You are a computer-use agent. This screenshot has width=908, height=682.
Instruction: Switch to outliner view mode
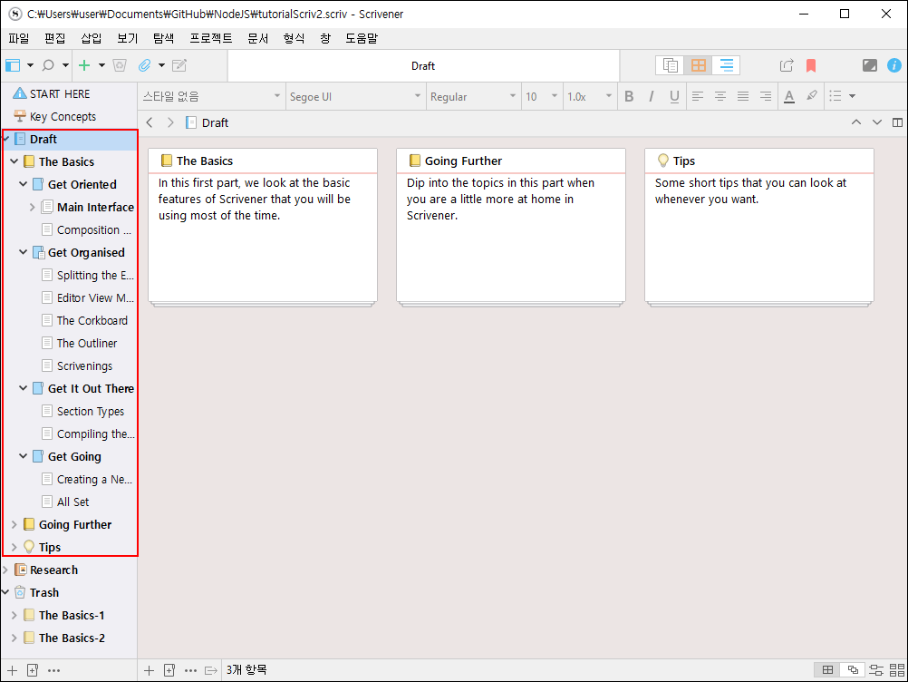(726, 65)
